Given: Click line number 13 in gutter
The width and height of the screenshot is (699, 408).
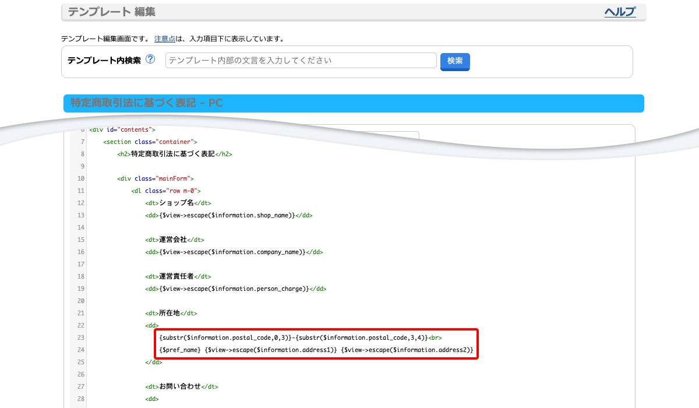Looking at the screenshot, I should pyautogui.click(x=81, y=215).
